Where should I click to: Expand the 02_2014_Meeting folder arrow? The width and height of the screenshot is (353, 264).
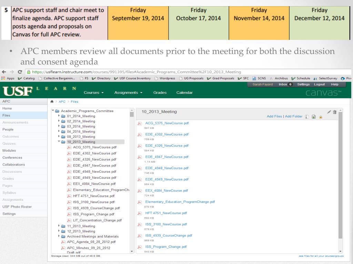[59, 121]
